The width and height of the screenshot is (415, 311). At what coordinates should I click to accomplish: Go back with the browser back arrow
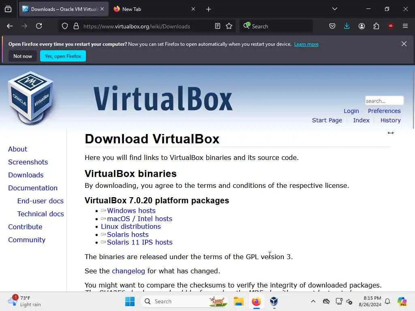[x=10, y=26]
